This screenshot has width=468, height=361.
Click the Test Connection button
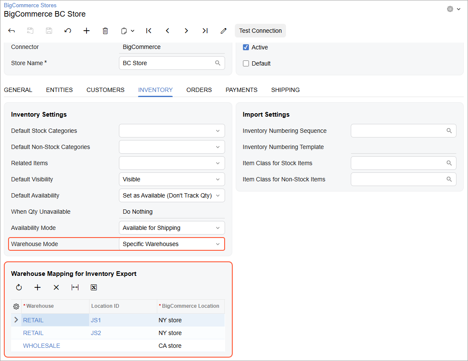click(x=260, y=31)
